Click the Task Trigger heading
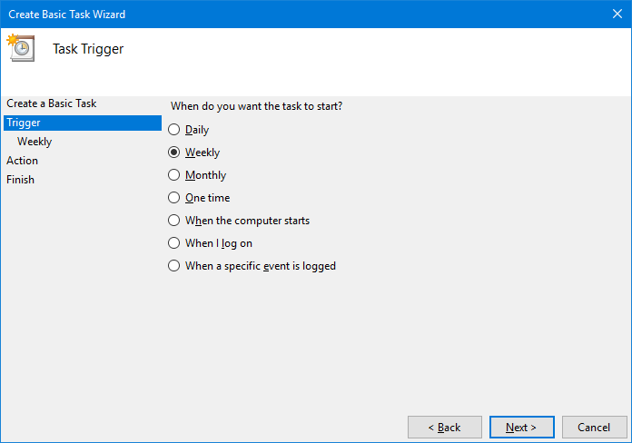Image resolution: width=632 pixels, height=443 pixels. coord(88,49)
